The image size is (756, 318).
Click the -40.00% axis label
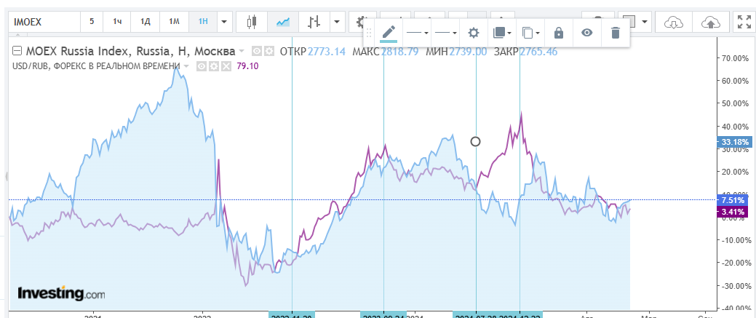736,309
